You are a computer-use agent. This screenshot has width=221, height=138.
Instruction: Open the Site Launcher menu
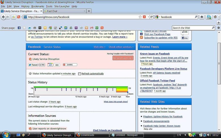pos(62,6)
